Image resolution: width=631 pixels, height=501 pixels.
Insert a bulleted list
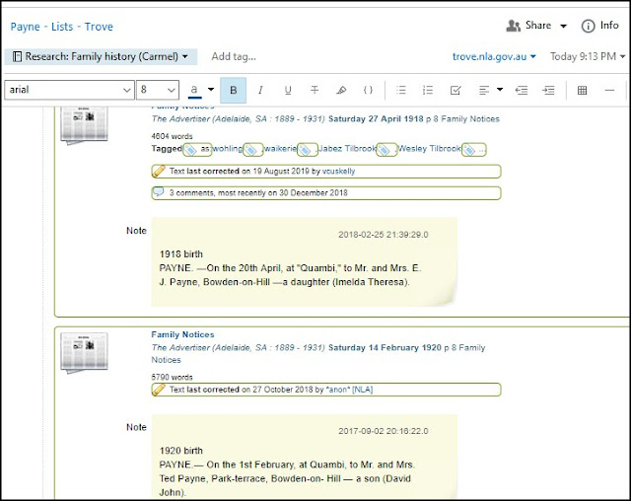click(401, 90)
